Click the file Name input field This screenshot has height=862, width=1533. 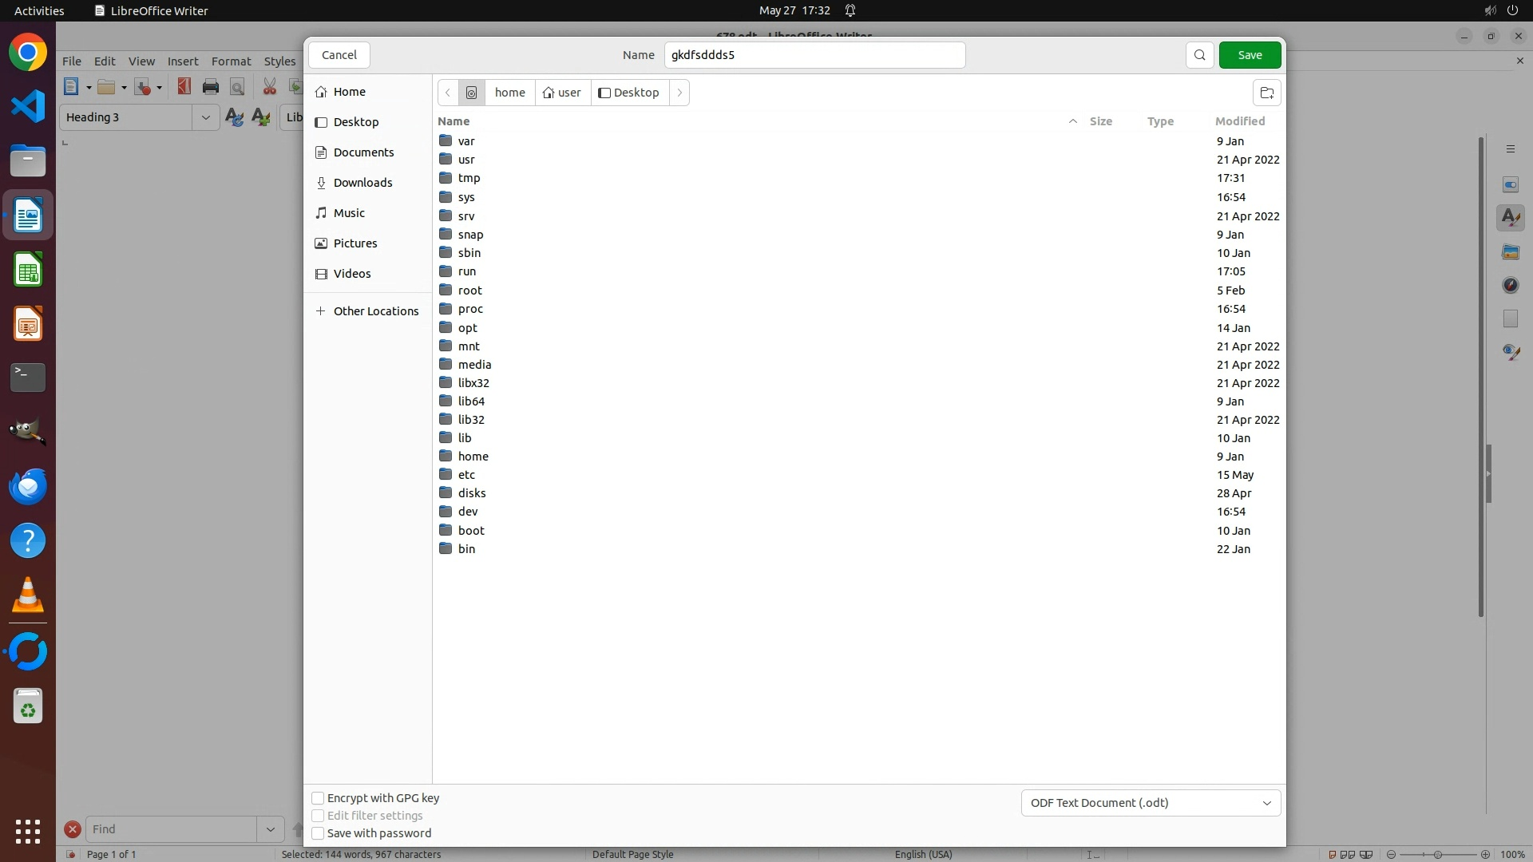coord(814,55)
